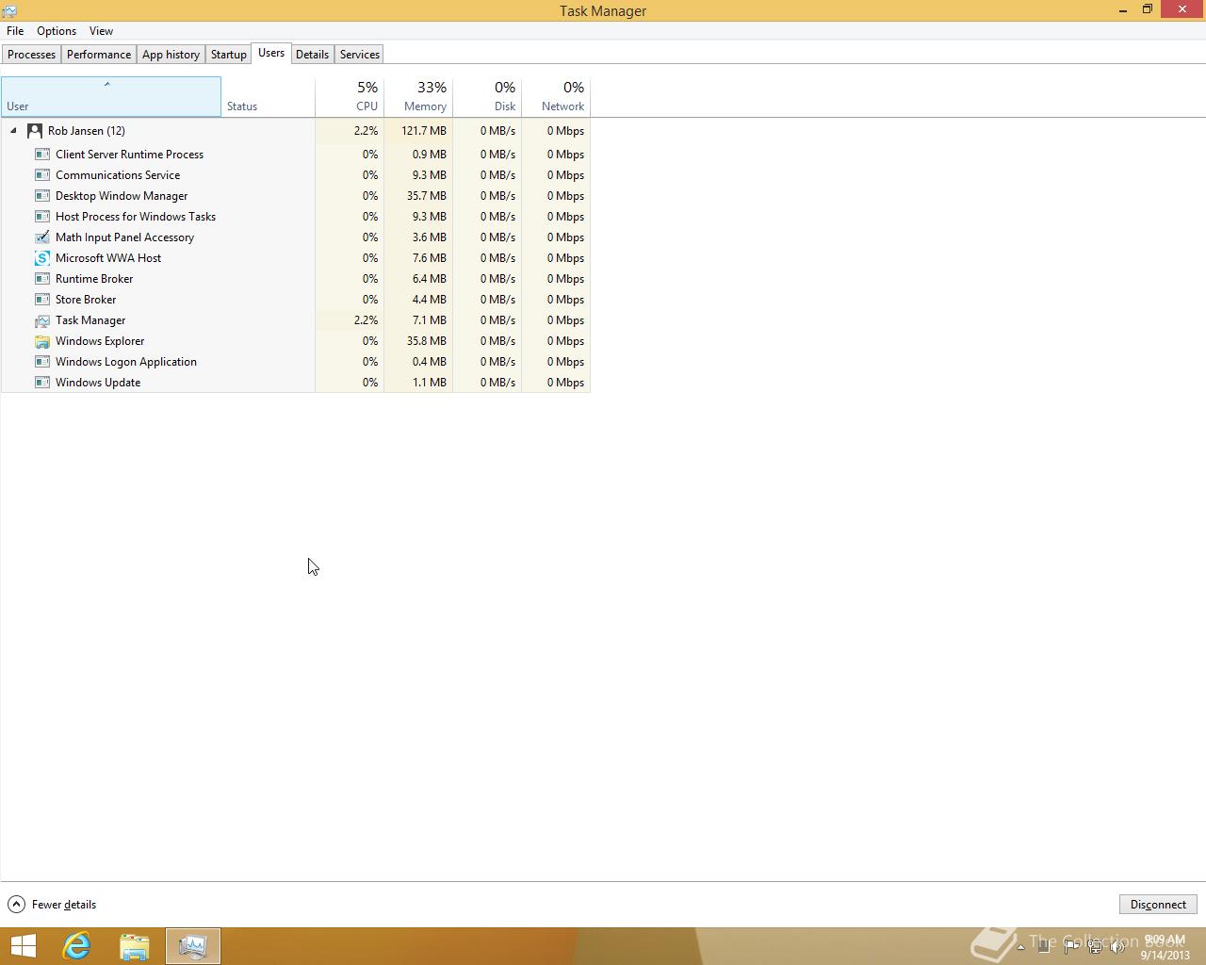
Task: Click the 7.1 MB memory value
Action: coord(430,320)
